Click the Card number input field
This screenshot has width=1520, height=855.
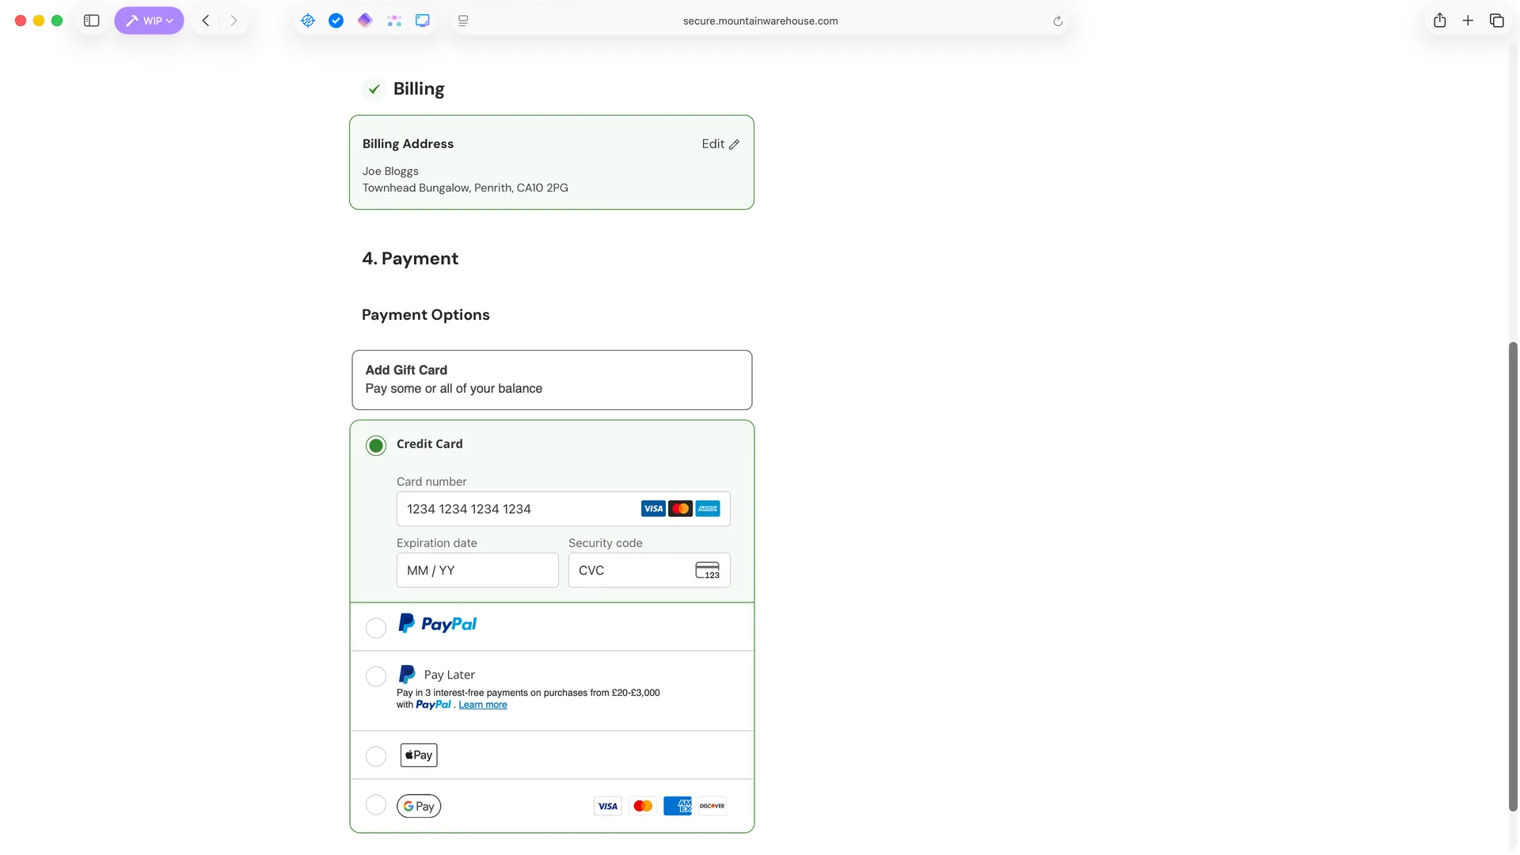pos(519,509)
